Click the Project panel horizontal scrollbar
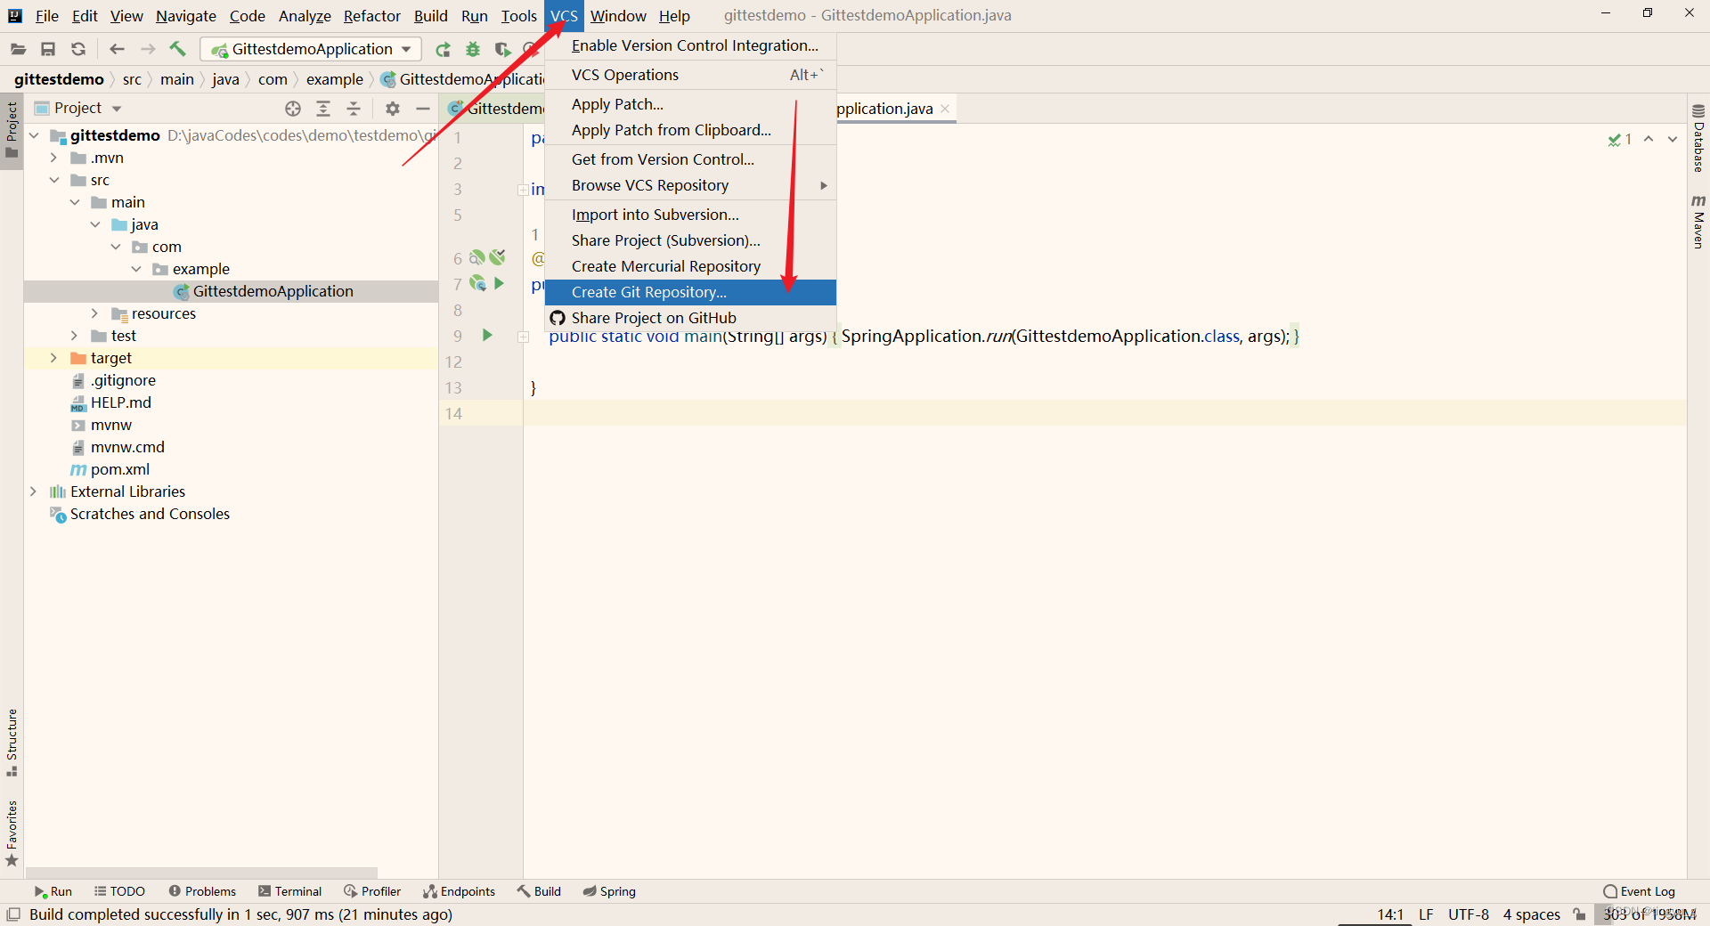1710x926 pixels. (x=202, y=873)
